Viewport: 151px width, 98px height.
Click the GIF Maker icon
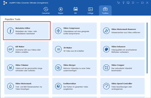[x=10, y=49]
